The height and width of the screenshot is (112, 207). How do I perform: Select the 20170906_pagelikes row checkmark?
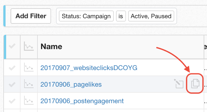(12, 84)
